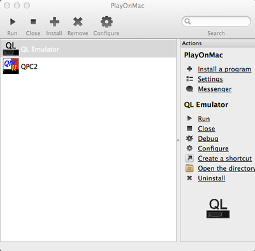Select the QPC2 icon in program list
The image size is (255, 251).
click(11, 66)
